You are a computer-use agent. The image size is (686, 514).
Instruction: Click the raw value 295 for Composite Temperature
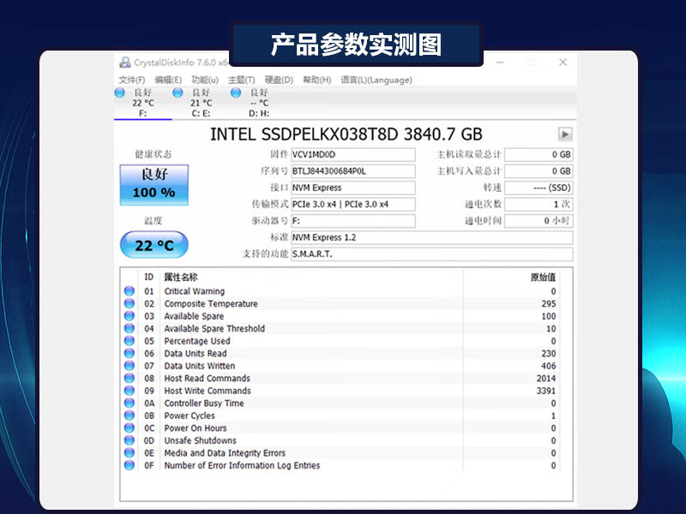(549, 303)
